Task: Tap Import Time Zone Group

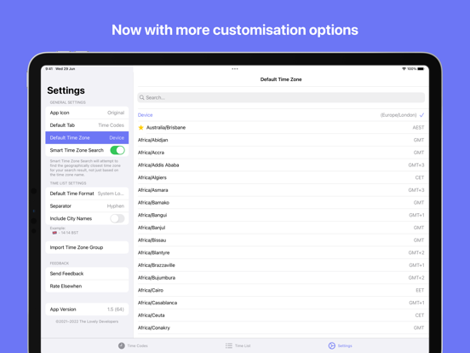Action: tap(87, 247)
